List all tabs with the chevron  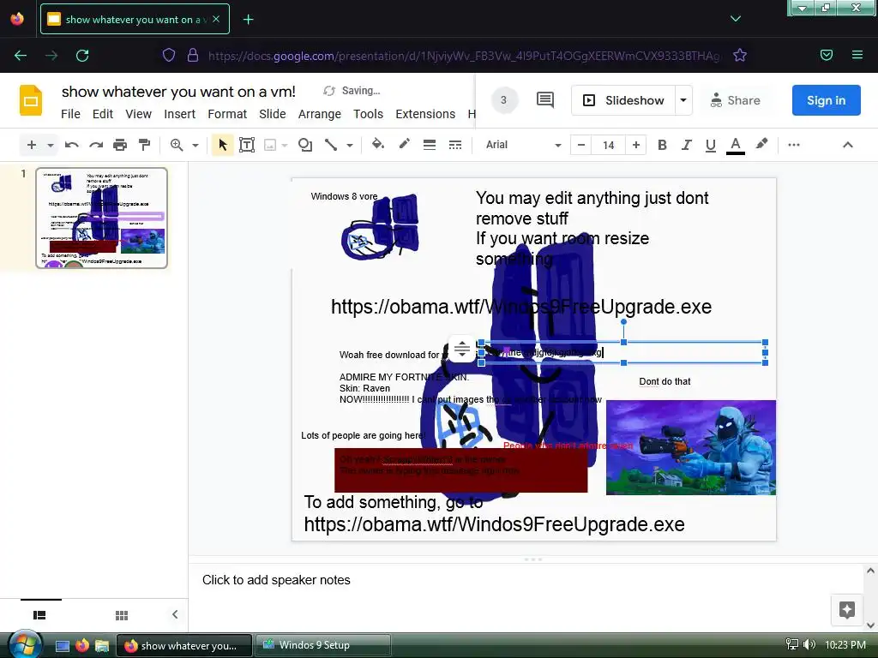735,19
